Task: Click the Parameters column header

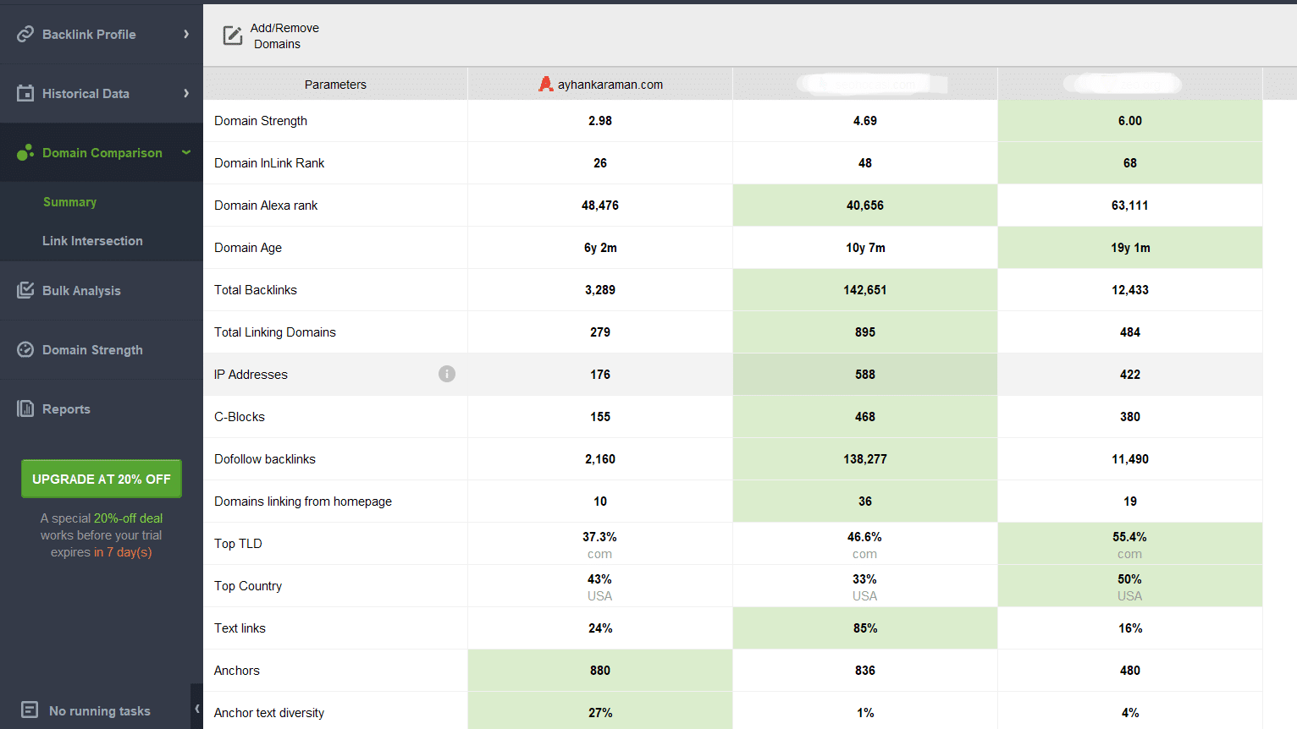Action: [335, 84]
